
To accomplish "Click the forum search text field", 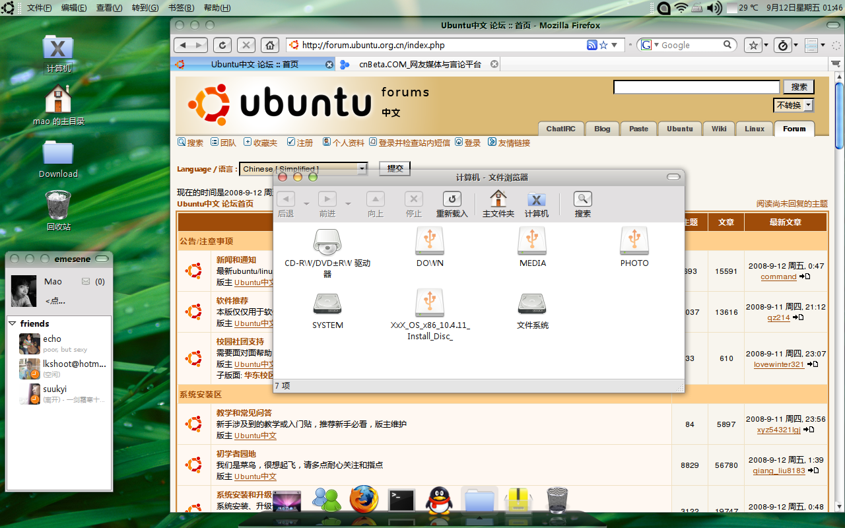I will click(x=696, y=87).
